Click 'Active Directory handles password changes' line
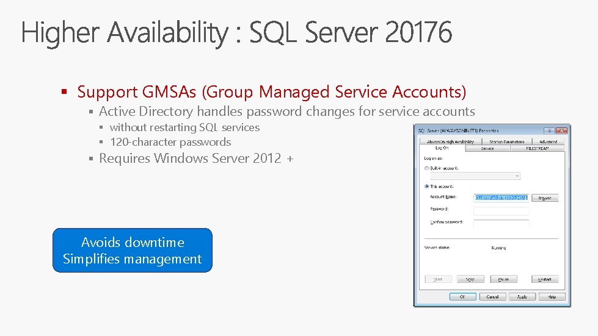This screenshot has height=336, width=598. [287, 112]
